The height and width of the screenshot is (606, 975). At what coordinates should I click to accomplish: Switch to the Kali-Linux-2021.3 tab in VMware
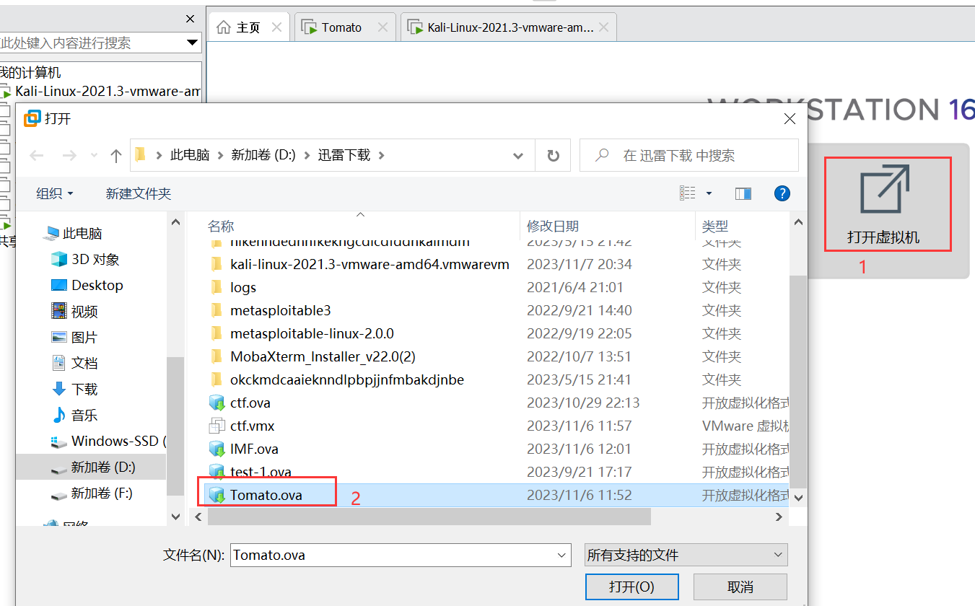510,27
